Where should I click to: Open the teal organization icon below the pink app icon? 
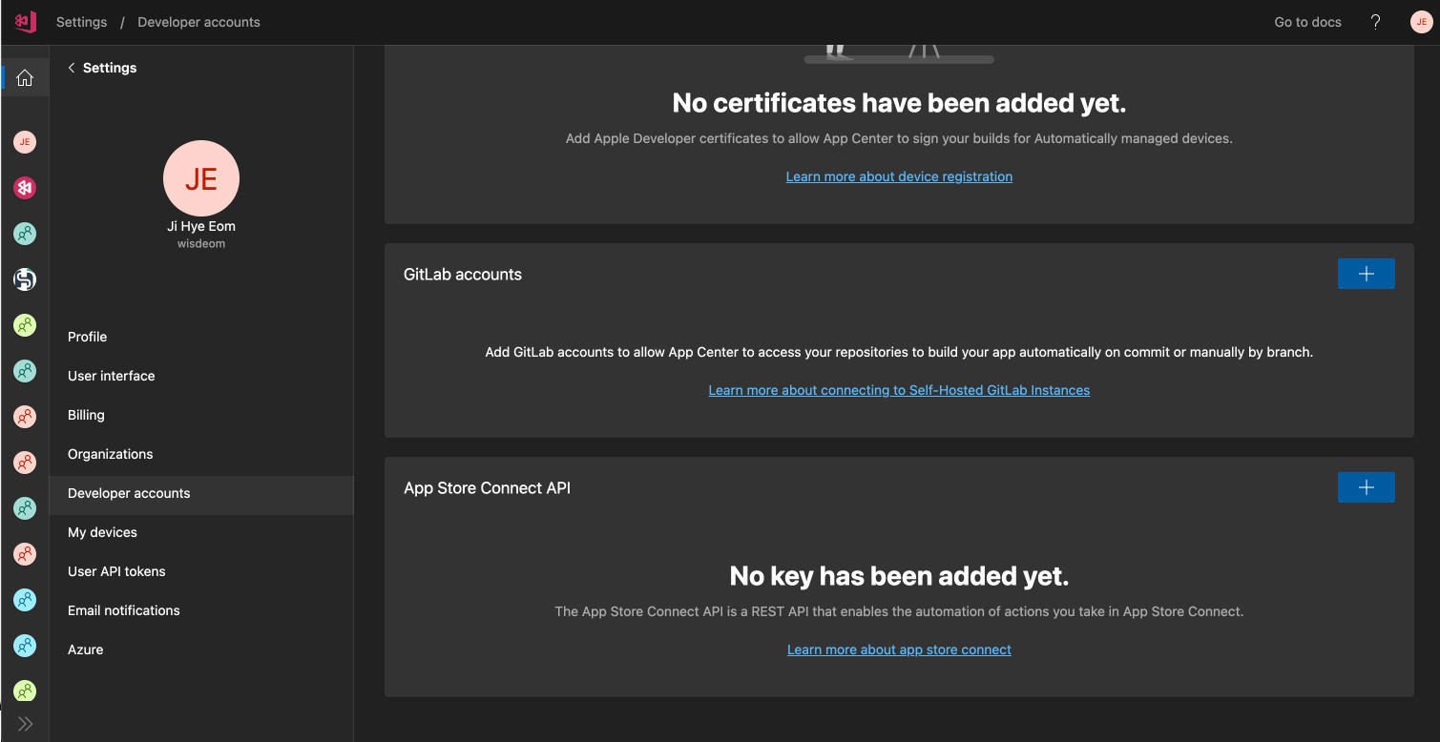click(x=25, y=234)
